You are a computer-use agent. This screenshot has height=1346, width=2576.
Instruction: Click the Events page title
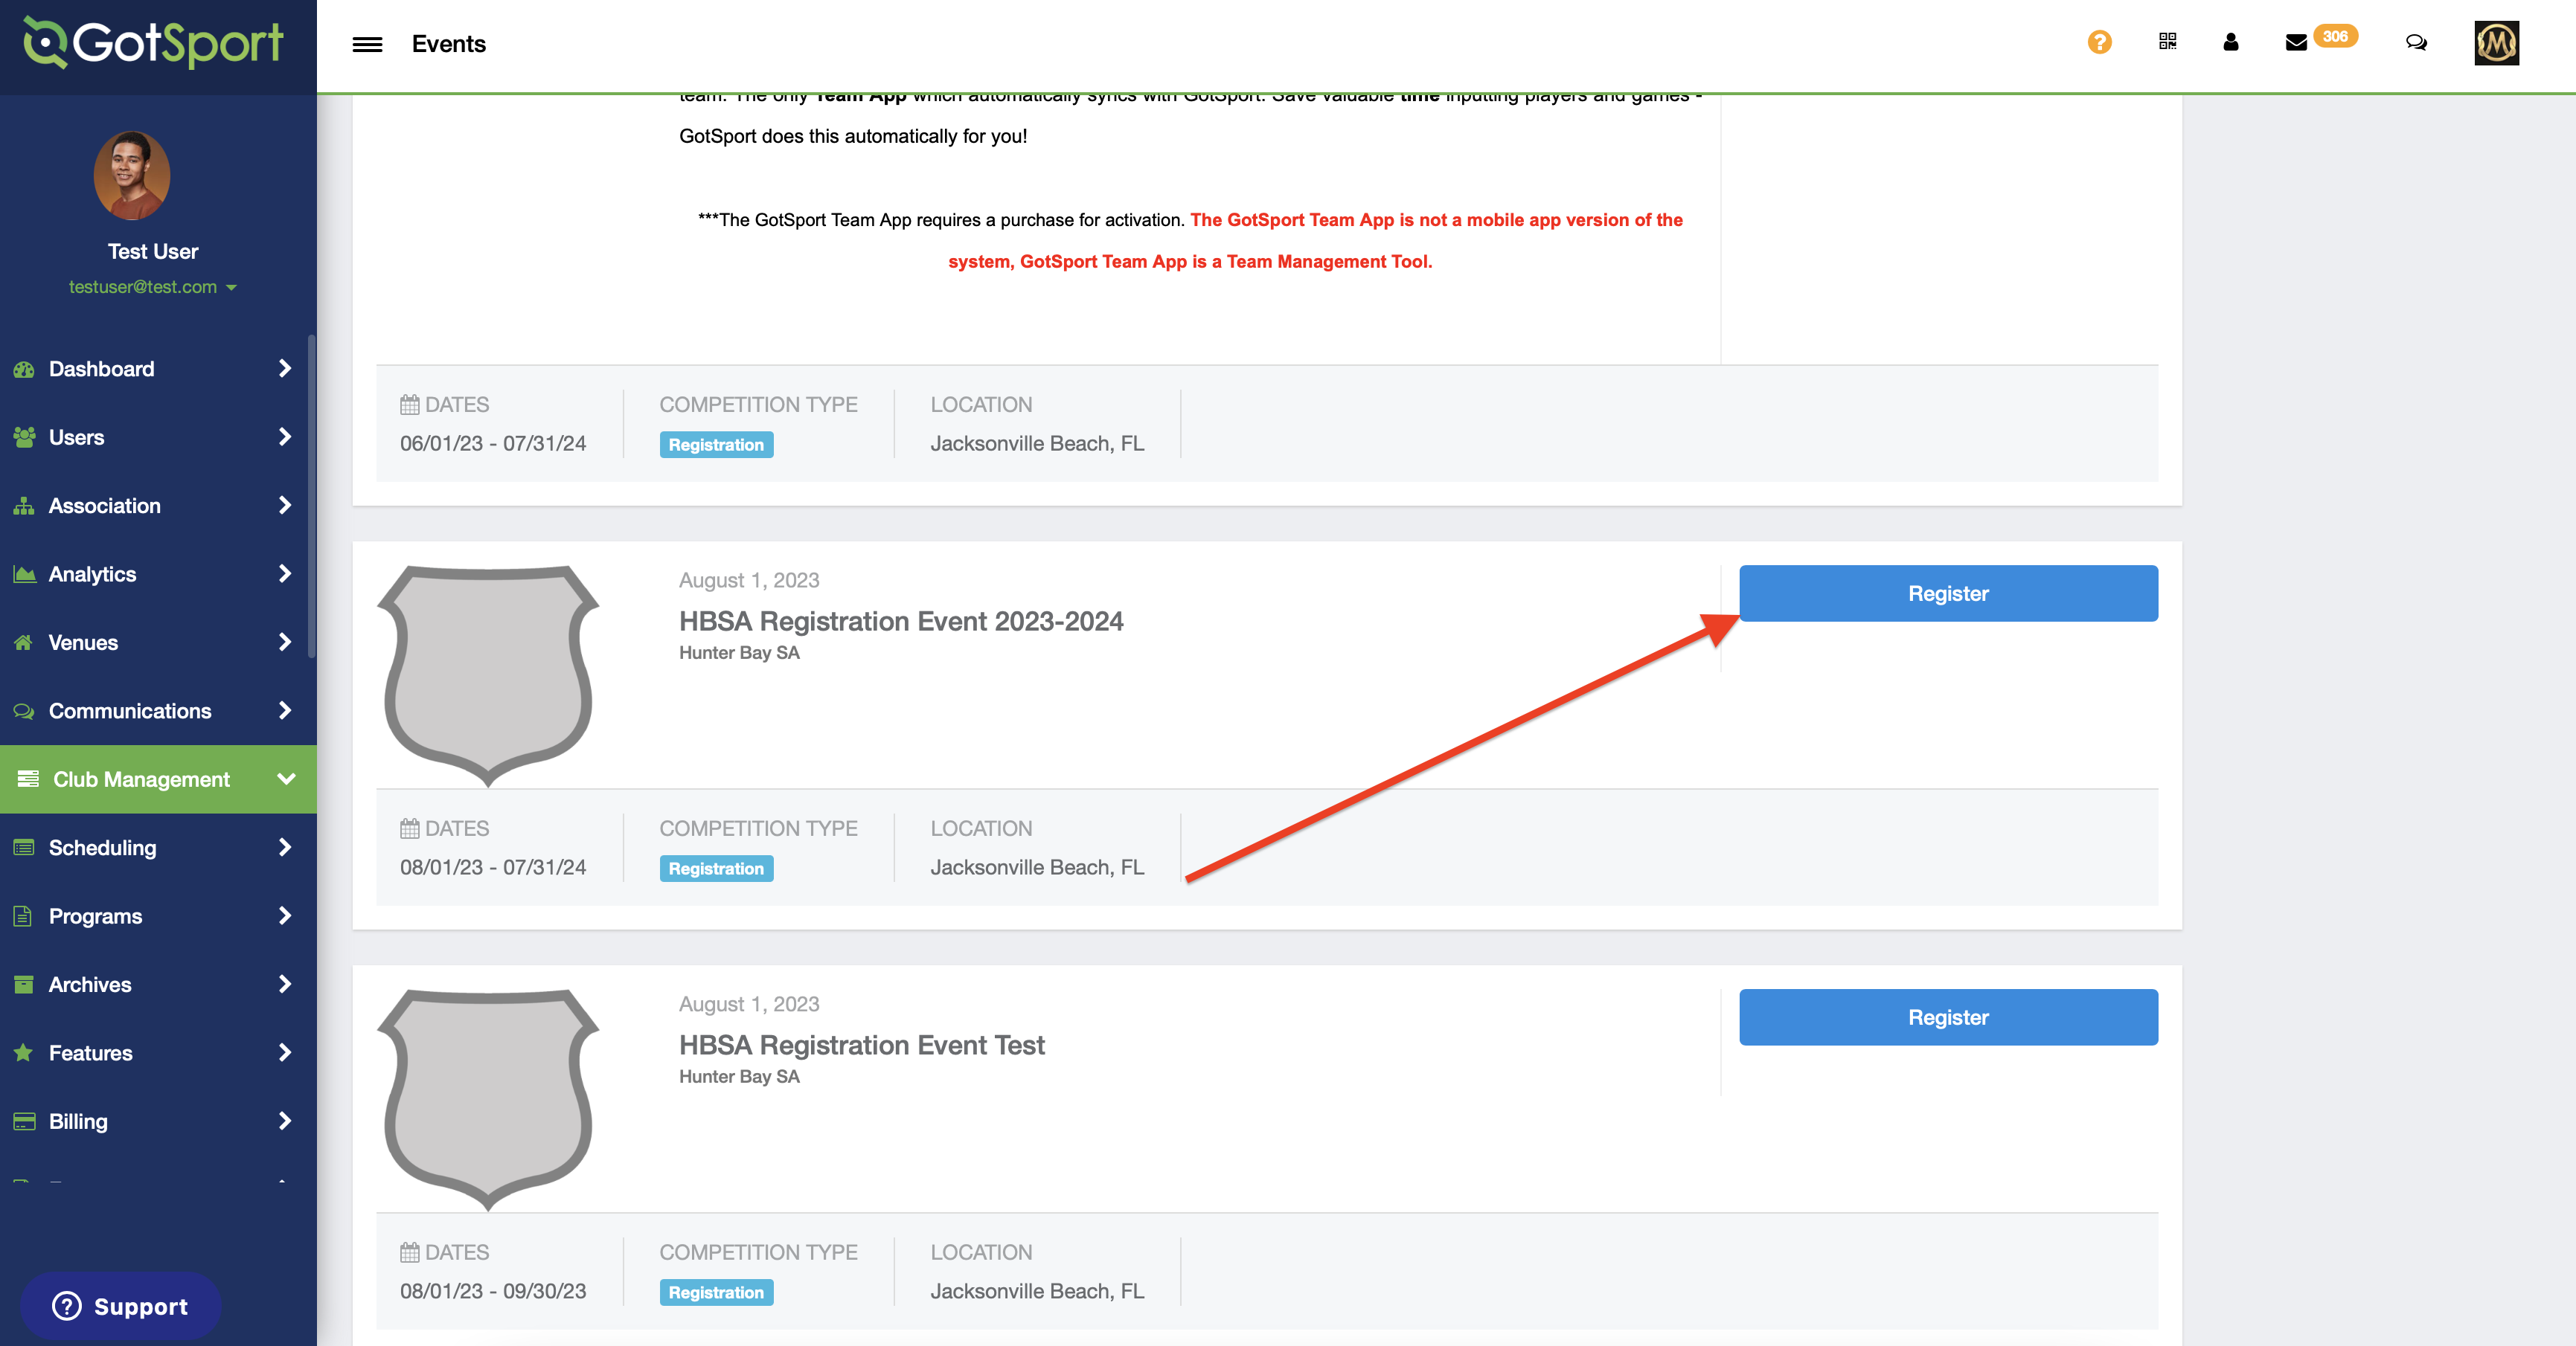tap(448, 44)
